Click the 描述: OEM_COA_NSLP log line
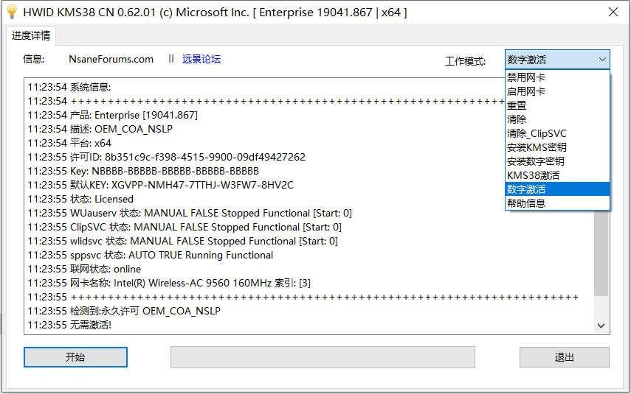Viewport: 631px width, 394px height. click(x=100, y=130)
